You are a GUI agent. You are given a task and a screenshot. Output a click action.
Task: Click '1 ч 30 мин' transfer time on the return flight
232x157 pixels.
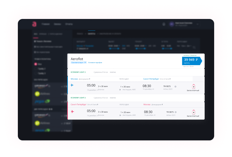[x=125, y=112]
